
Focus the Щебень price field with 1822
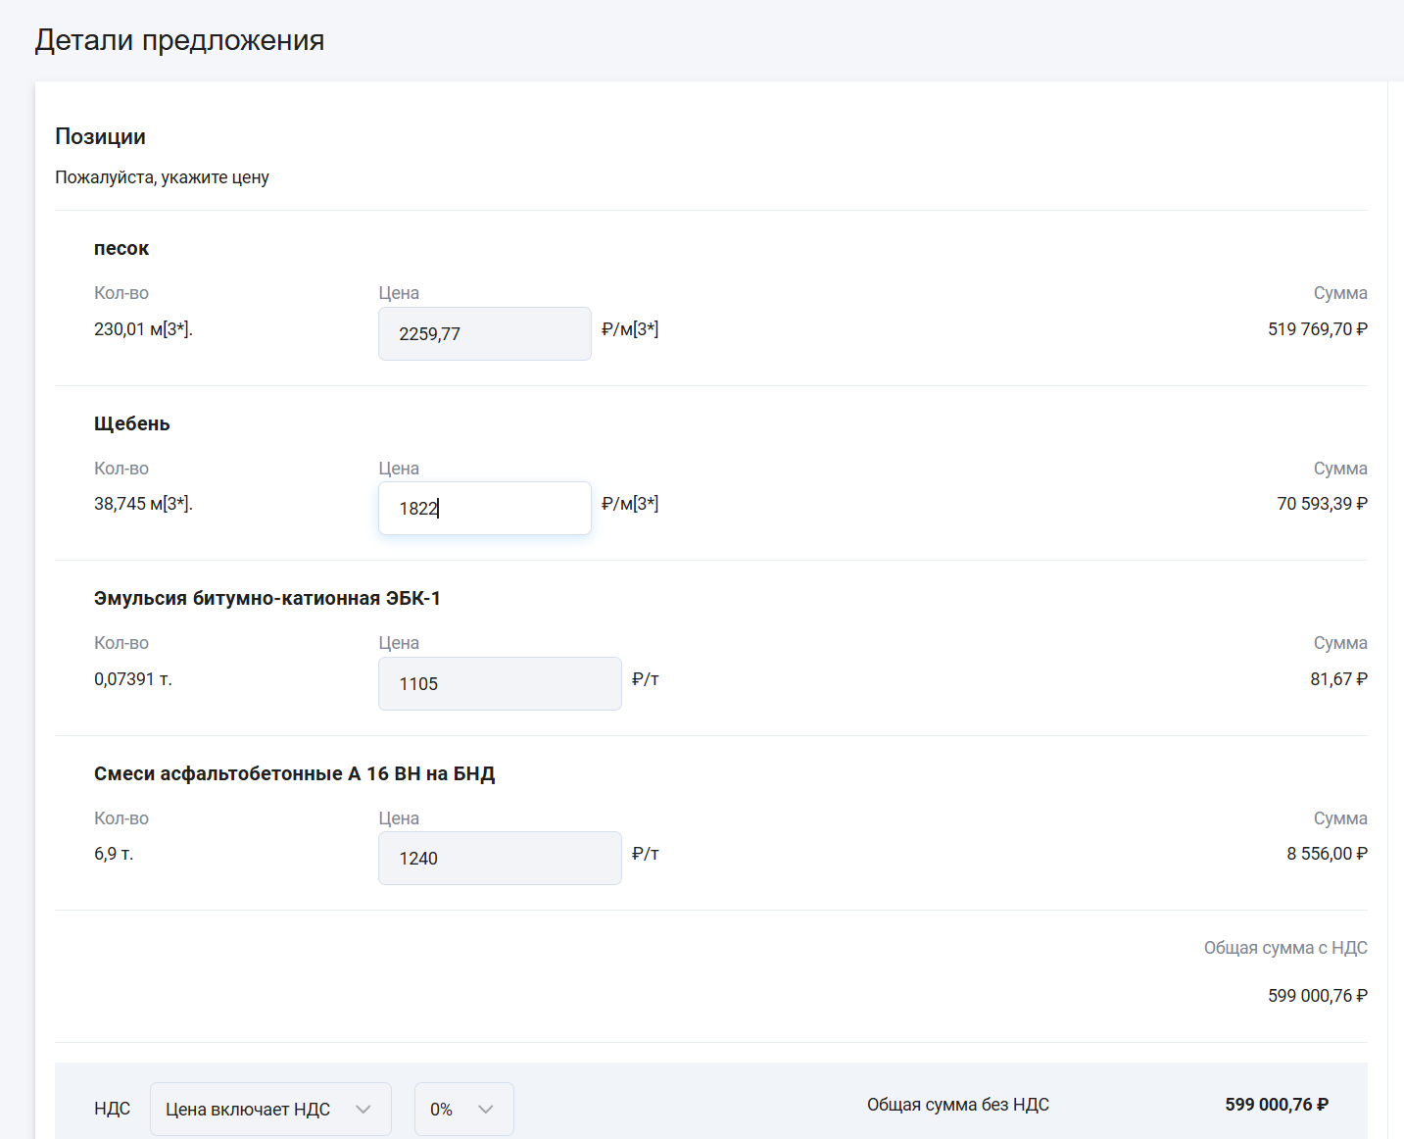(x=485, y=508)
